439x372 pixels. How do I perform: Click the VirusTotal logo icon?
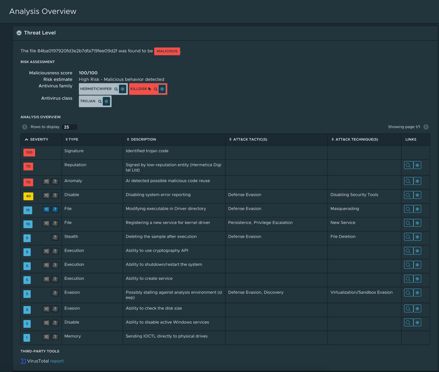23,361
